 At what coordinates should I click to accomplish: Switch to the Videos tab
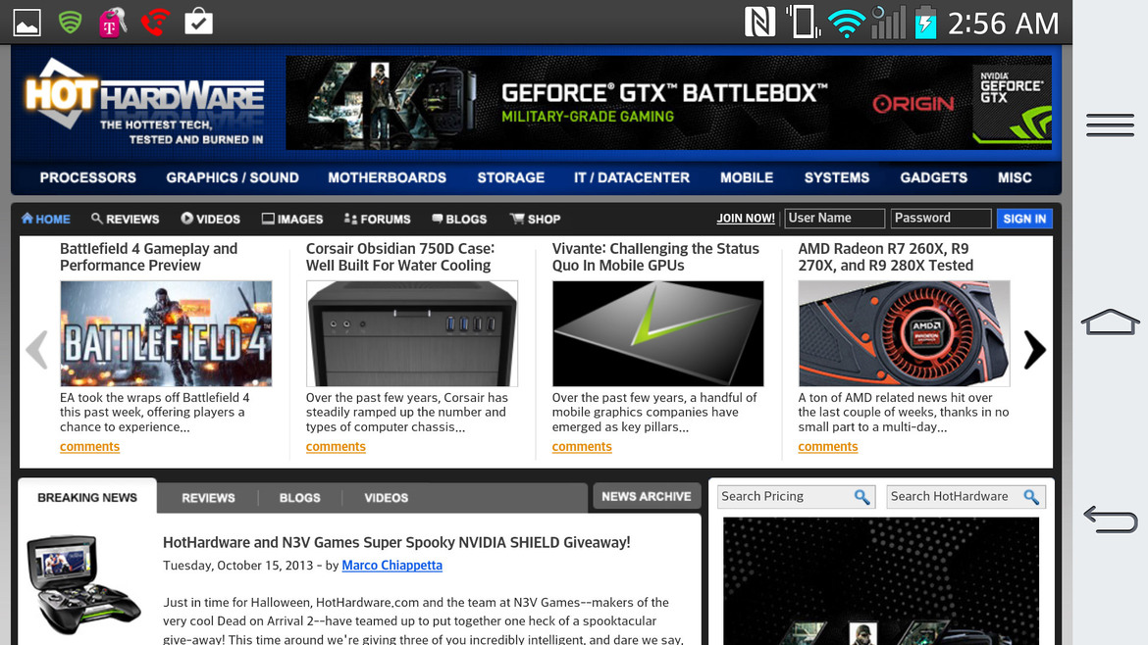coord(386,498)
